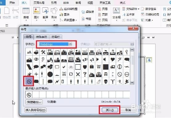
Task: Open the WordArt (艺术字) ribbon menu
Action: point(128,14)
